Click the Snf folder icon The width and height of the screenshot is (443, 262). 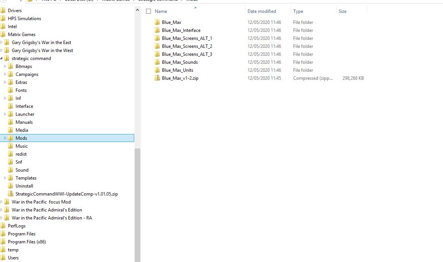(x=10, y=162)
